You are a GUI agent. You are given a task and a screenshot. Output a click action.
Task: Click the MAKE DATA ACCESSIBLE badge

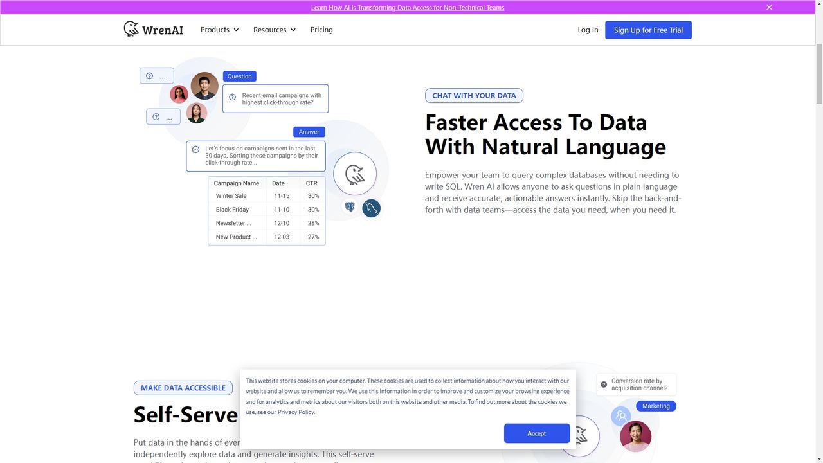(x=183, y=388)
